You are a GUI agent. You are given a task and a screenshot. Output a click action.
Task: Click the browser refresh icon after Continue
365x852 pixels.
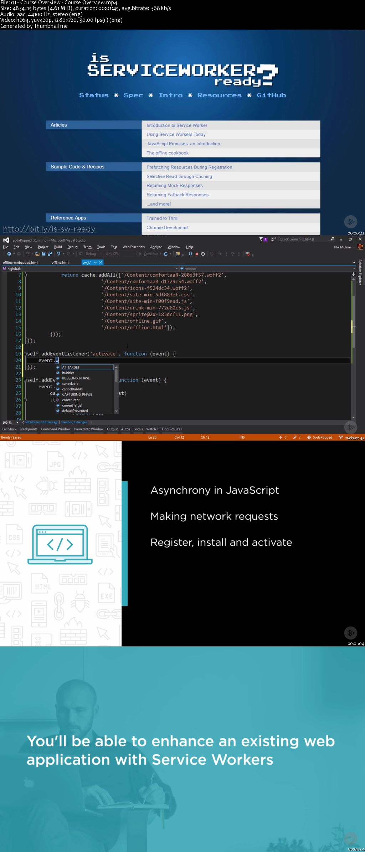pos(165,254)
